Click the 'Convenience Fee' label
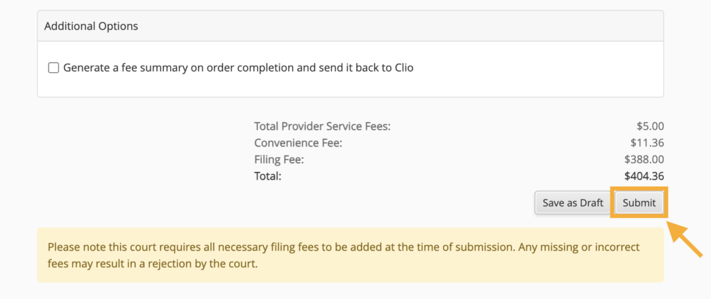 (299, 143)
